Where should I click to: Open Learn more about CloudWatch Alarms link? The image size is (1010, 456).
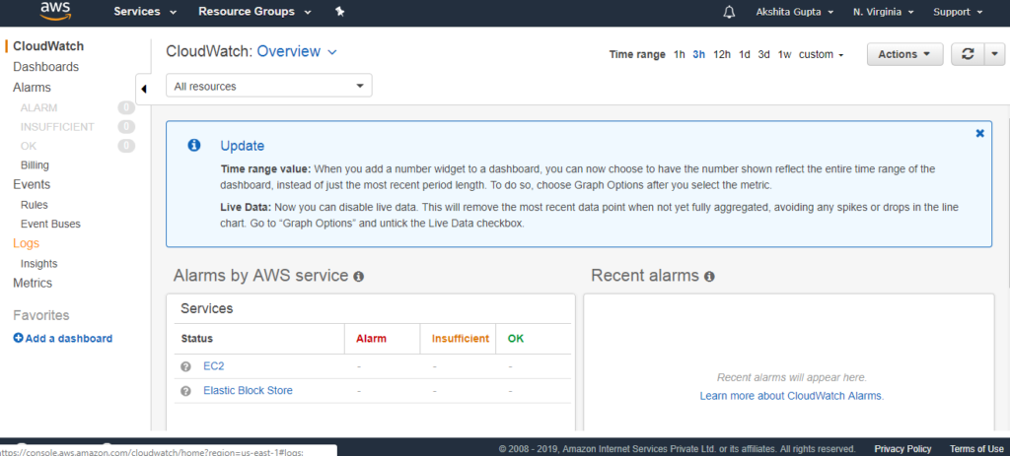tap(792, 396)
